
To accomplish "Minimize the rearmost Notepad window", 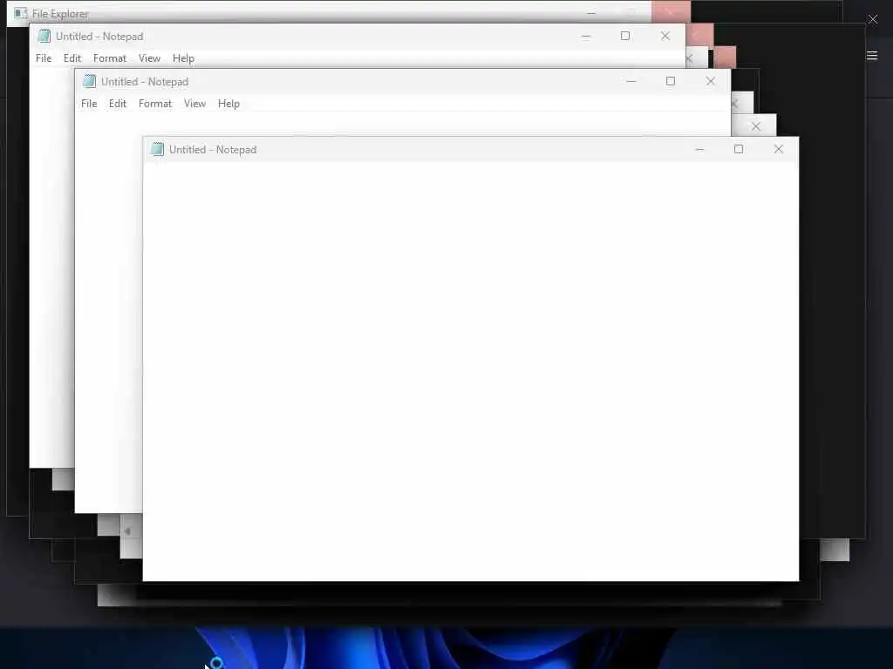I will [x=585, y=36].
